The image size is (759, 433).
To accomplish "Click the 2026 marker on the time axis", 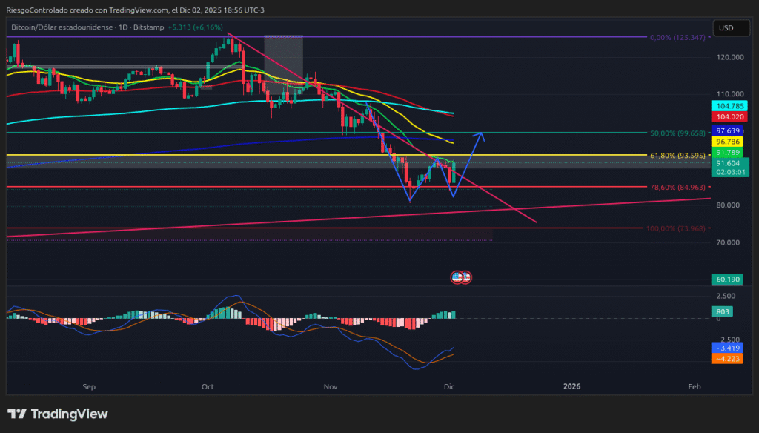I will tap(571, 386).
